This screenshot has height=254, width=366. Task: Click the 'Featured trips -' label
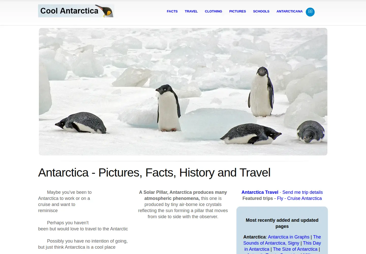259,198
